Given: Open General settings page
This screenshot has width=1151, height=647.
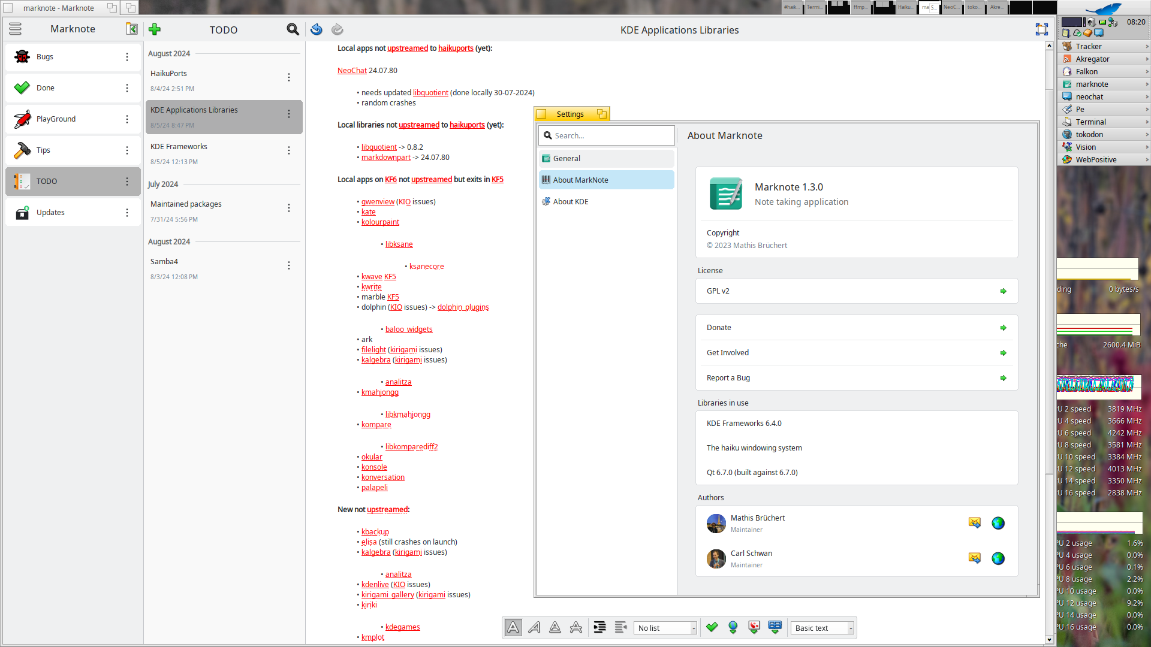Looking at the screenshot, I should 606,158.
